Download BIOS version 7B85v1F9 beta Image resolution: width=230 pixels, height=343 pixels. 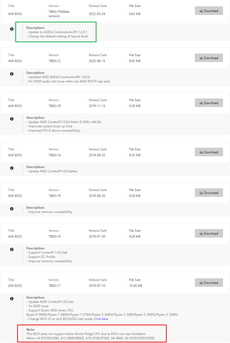(209, 11)
